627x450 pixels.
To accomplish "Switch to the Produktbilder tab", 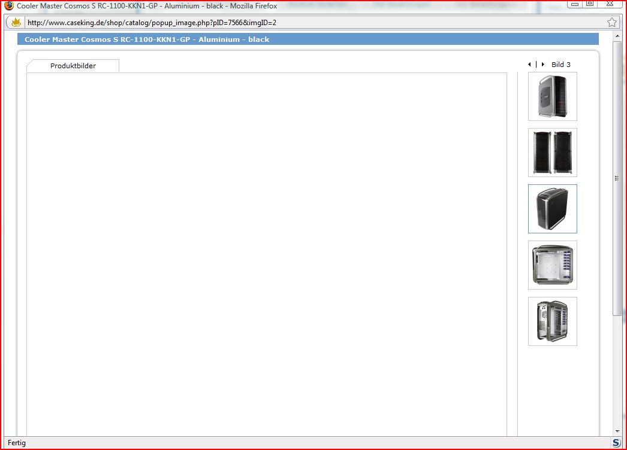I will click(x=73, y=66).
